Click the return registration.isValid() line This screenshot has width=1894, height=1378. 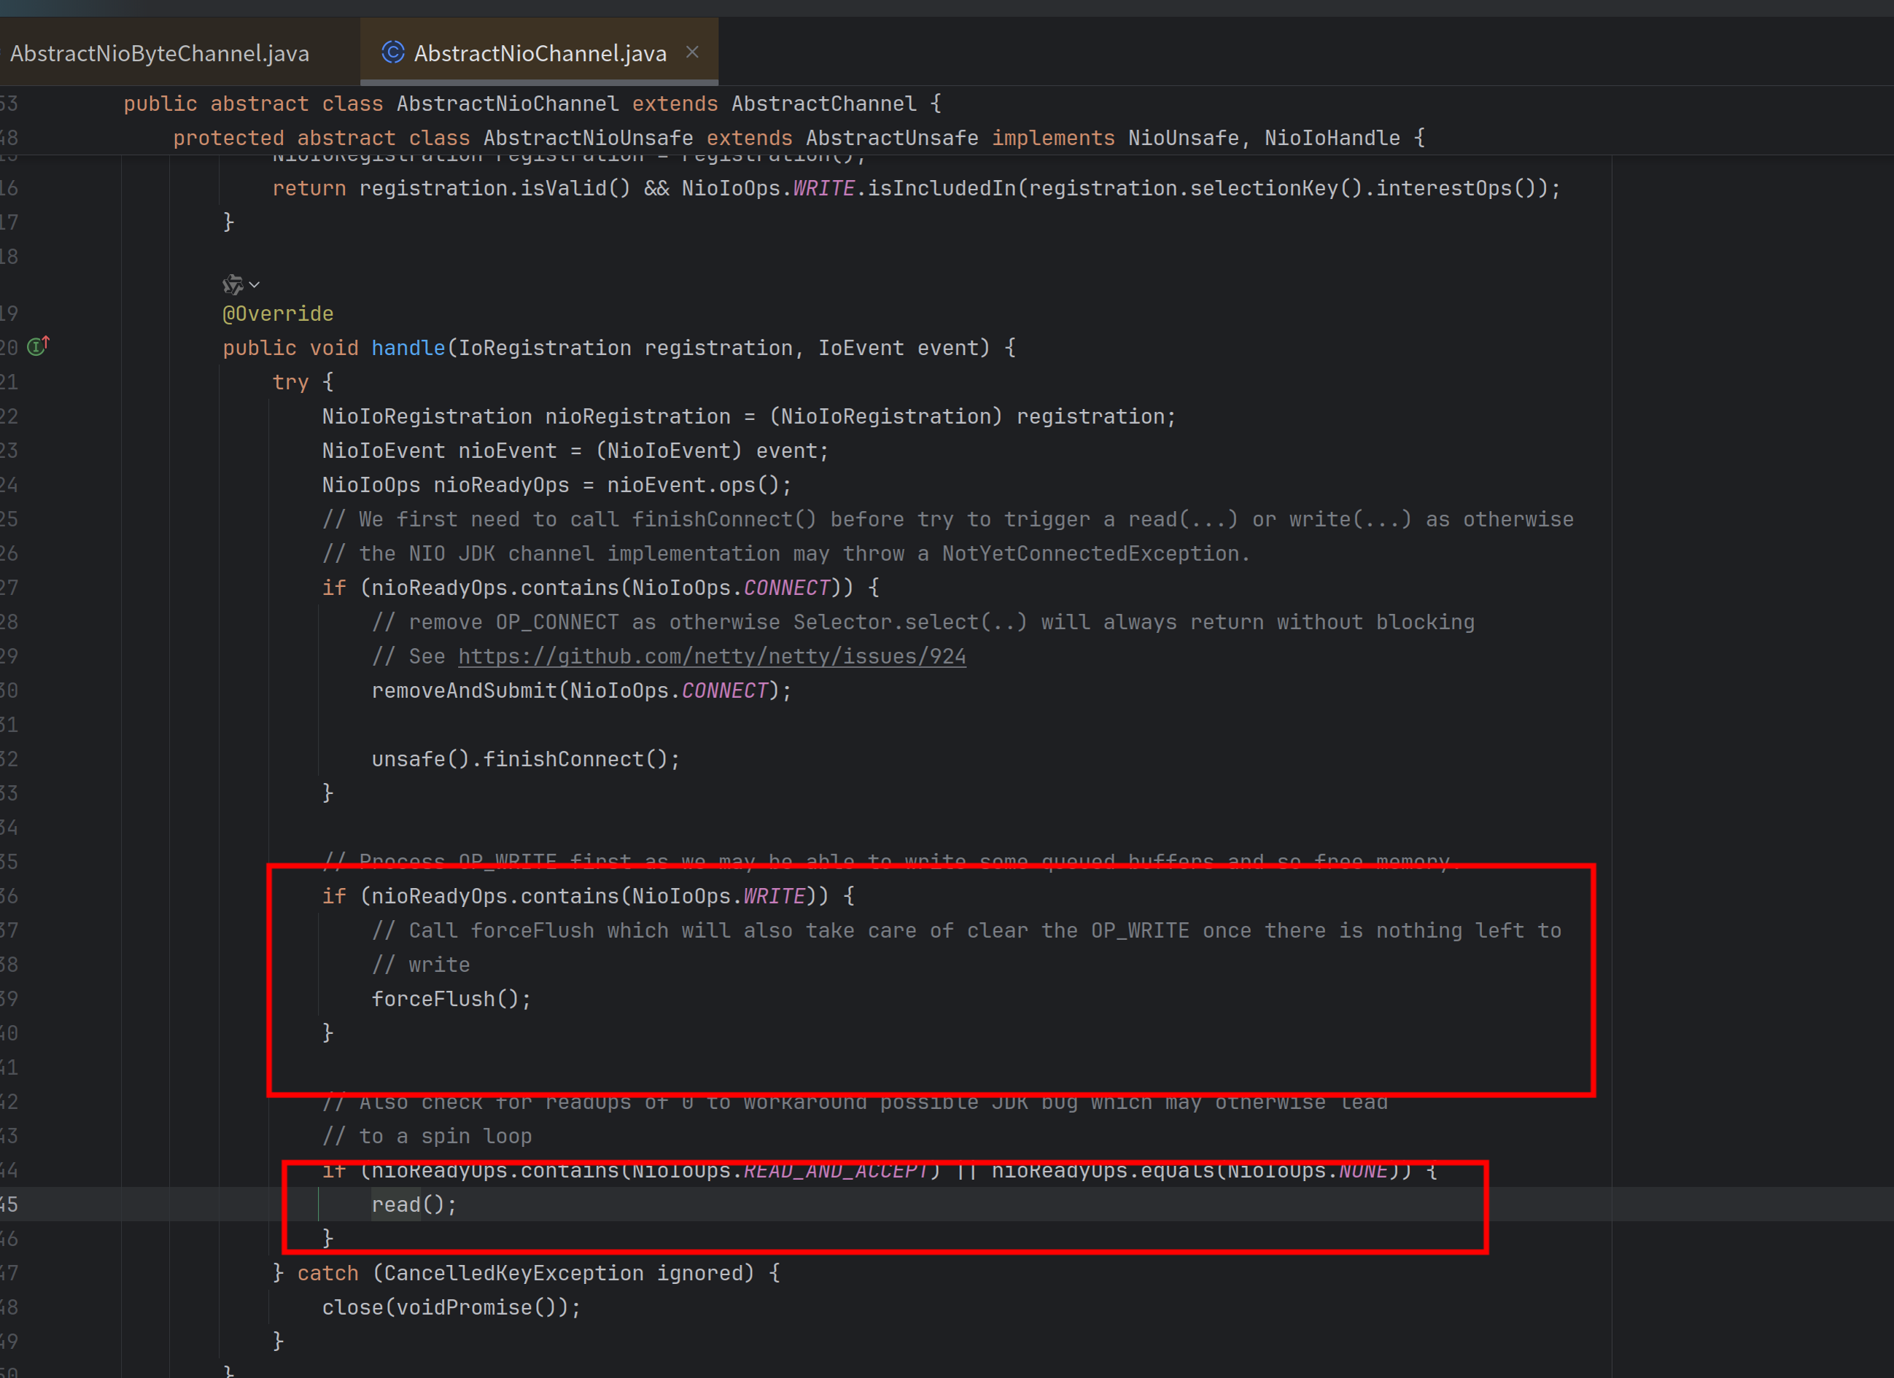pos(916,189)
